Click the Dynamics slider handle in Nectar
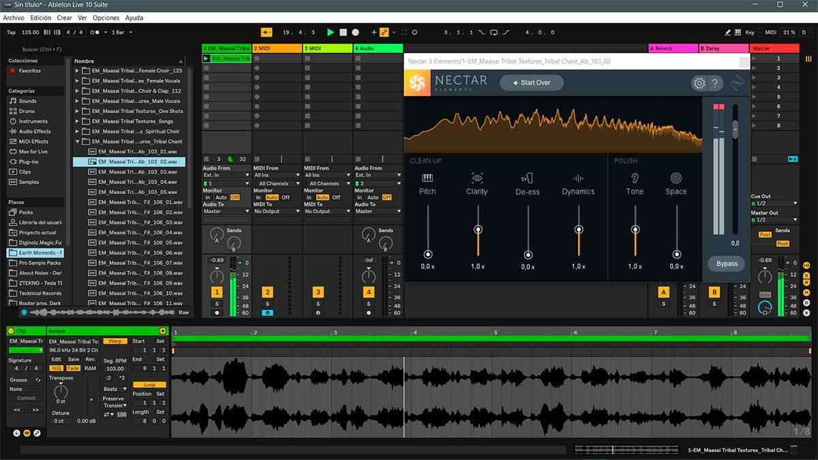This screenshot has width=818, height=460. pyautogui.click(x=579, y=230)
